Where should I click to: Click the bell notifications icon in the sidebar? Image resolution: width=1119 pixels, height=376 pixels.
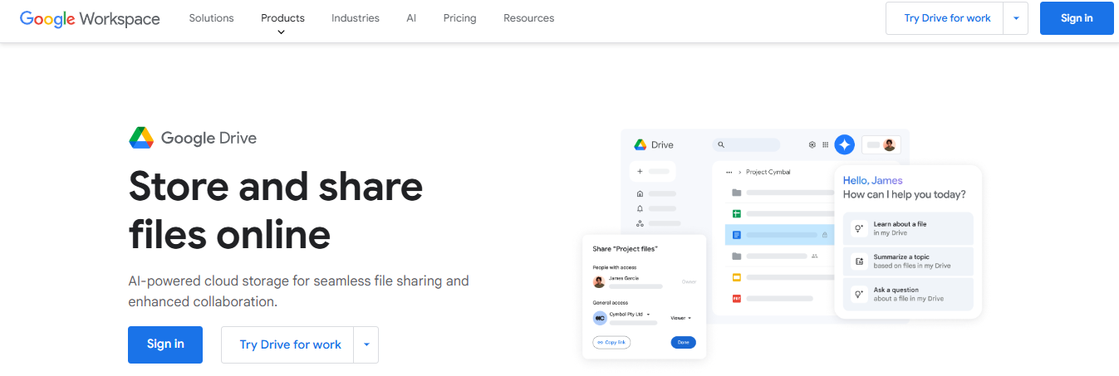coord(640,208)
